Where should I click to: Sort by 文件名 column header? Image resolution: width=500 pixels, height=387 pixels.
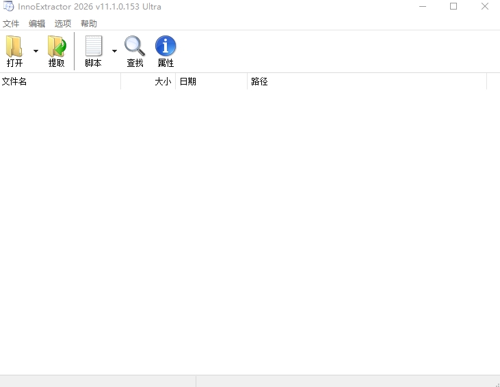point(60,81)
